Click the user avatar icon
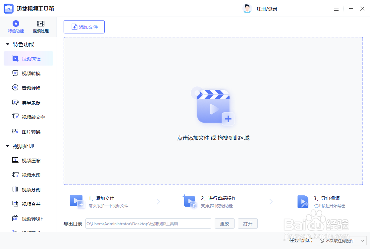 tap(247, 9)
